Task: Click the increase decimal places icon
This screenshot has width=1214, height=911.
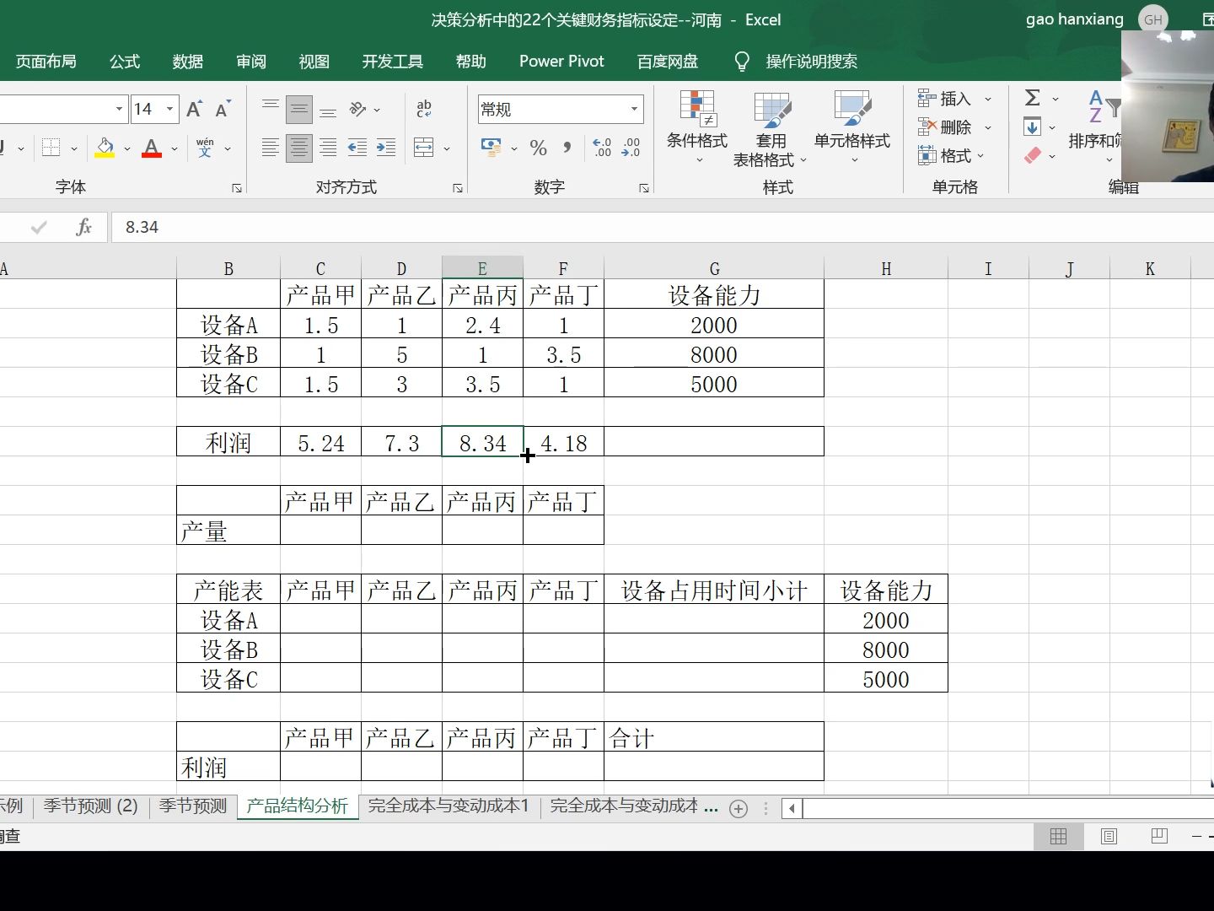Action: [x=601, y=148]
